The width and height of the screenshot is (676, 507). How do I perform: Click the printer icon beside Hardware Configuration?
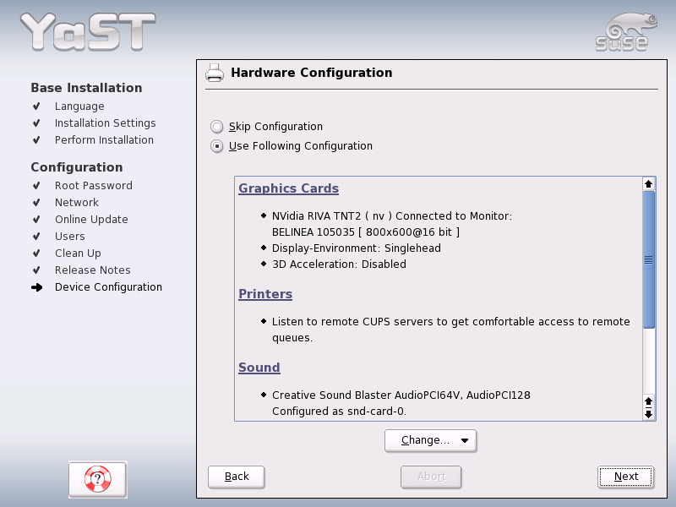[215, 73]
